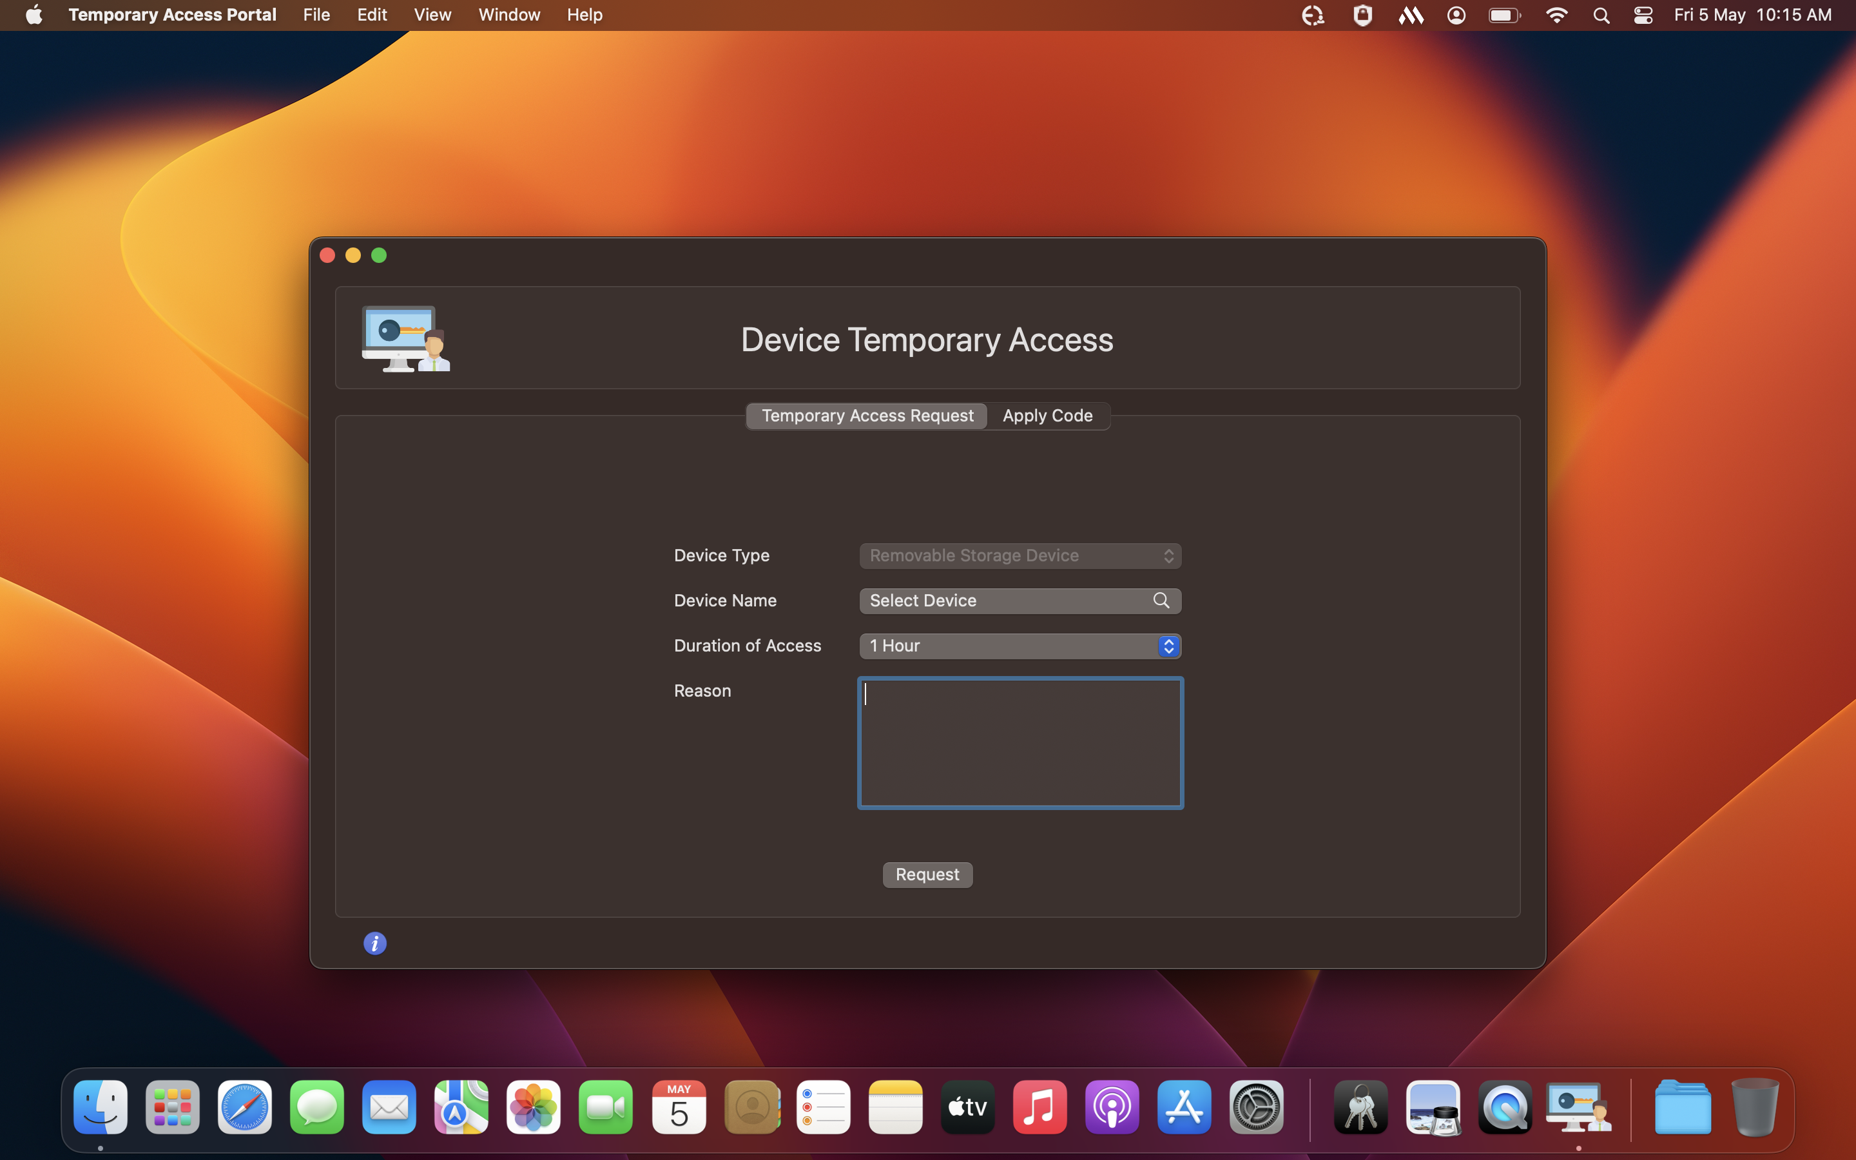Screen dimensions: 1856x1160
Task: Click the user account icon in the menu bar
Action: click(x=1456, y=15)
